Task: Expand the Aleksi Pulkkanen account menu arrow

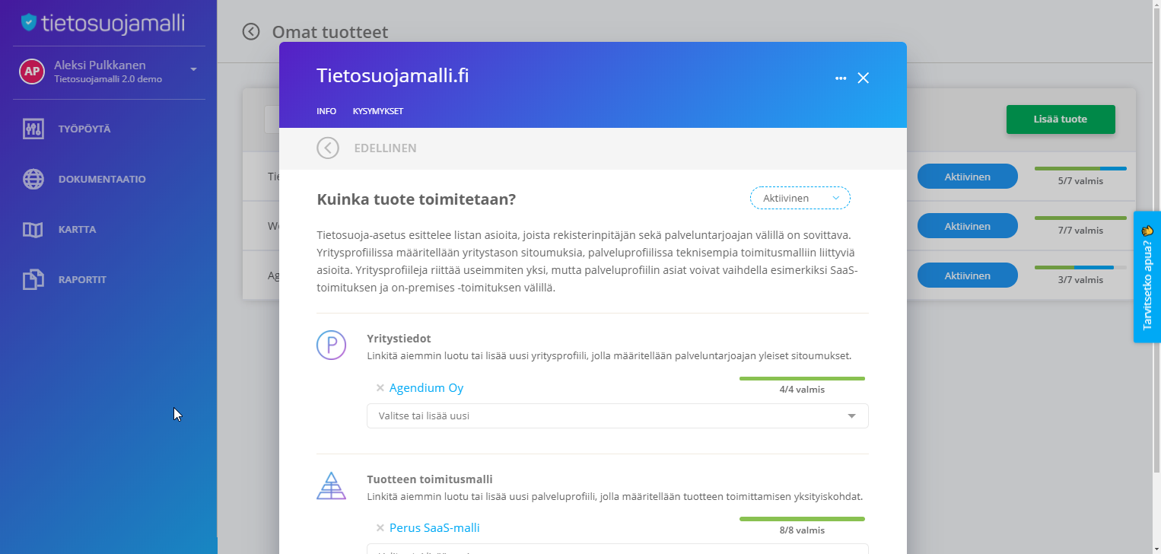Action: (x=193, y=69)
